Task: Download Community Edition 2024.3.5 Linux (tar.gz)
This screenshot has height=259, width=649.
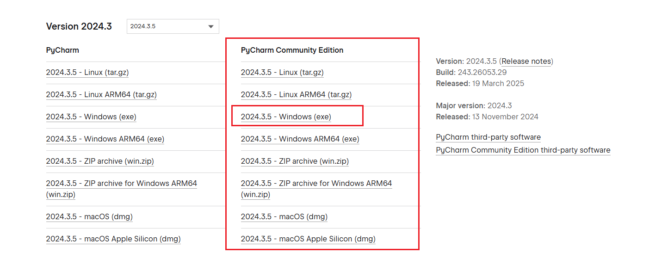Action: [x=282, y=73]
